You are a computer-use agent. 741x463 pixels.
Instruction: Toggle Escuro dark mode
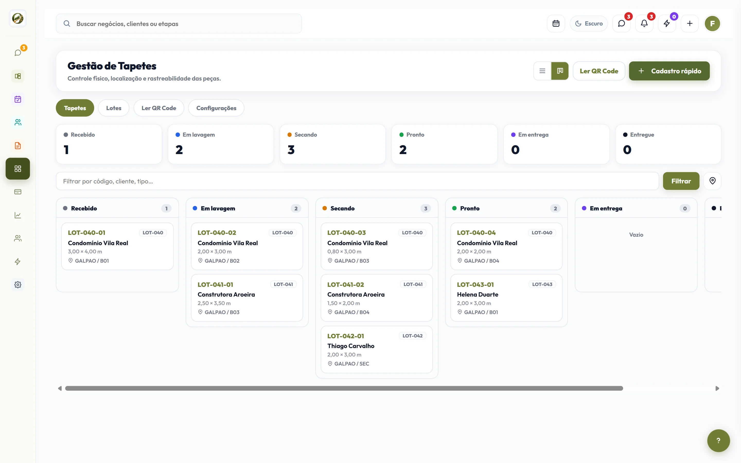tap(588, 24)
